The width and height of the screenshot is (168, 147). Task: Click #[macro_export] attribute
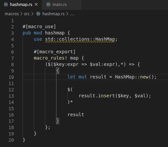coord(54,52)
